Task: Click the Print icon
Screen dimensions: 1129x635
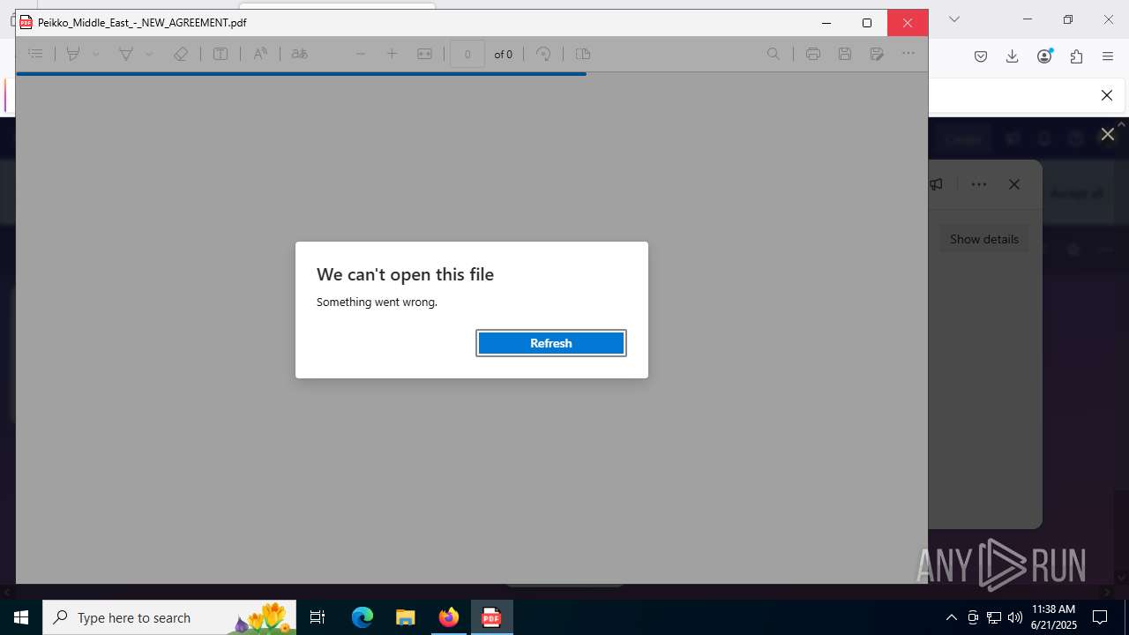Action: tap(813, 54)
